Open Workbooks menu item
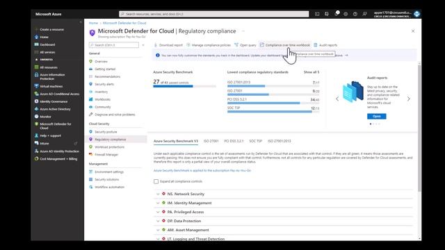 102,99
